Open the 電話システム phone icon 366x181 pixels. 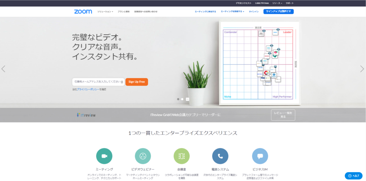click(x=220, y=156)
